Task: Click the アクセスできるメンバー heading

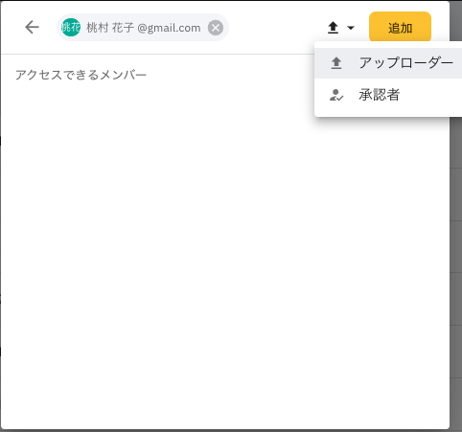Action: click(x=81, y=75)
